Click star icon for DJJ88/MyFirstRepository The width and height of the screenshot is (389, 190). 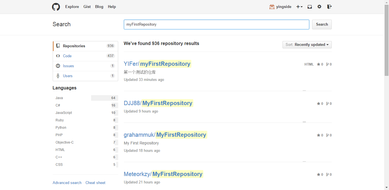pos(319,104)
